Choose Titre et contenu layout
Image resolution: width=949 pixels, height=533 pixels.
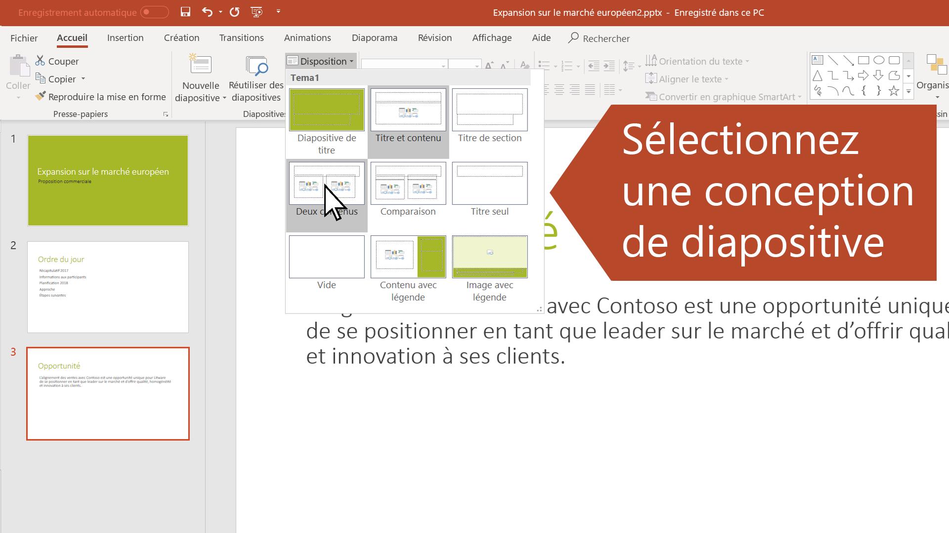tap(408, 122)
